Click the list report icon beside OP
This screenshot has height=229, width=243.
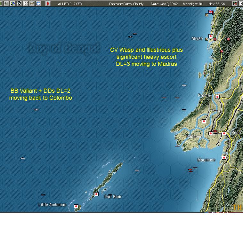coord(32,4)
